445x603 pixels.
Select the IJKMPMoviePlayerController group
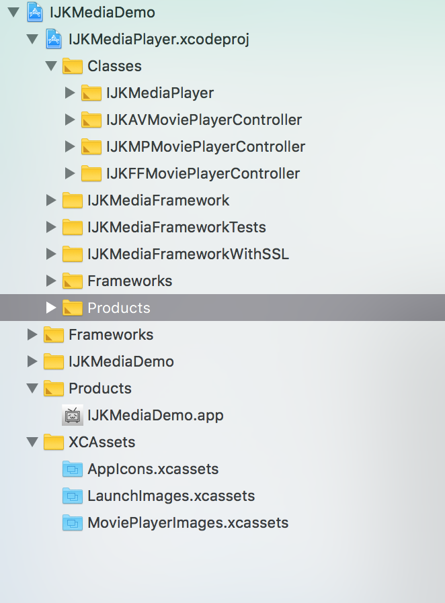click(205, 146)
